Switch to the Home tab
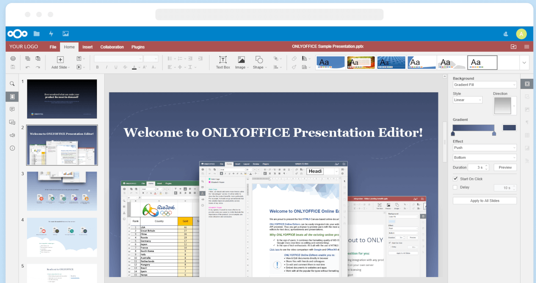Image resolution: width=536 pixels, height=283 pixels. click(69, 47)
